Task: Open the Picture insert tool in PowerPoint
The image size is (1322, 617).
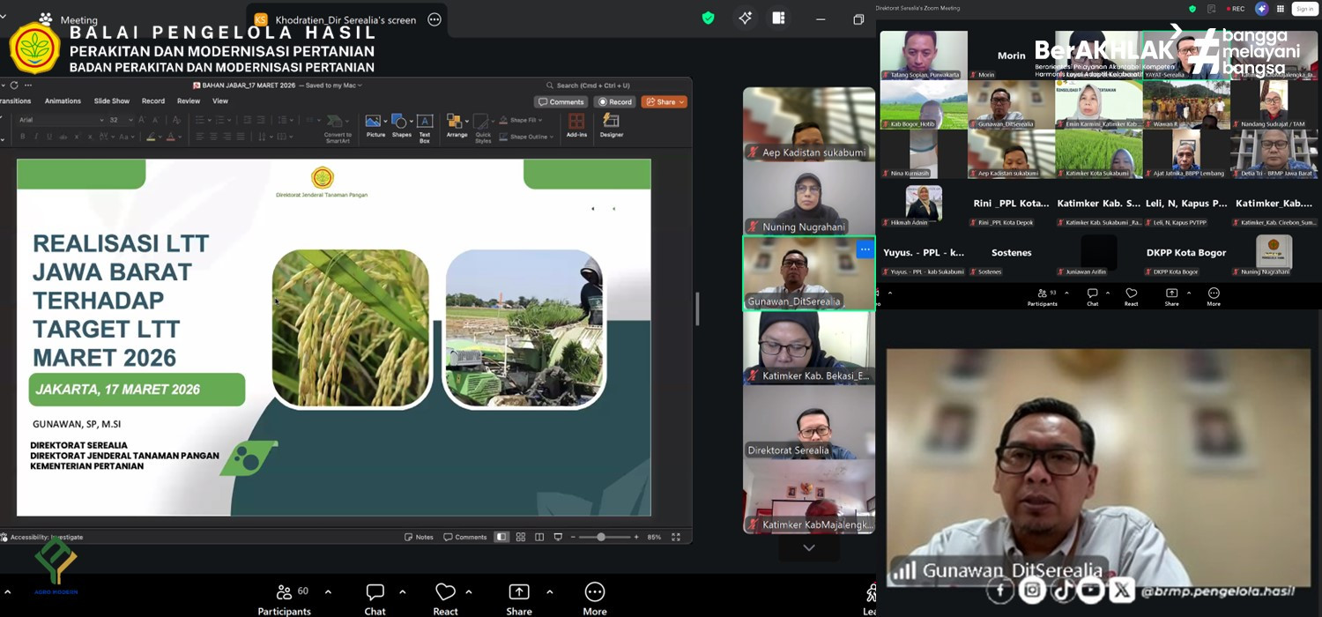Action: [x=374, y=124]
